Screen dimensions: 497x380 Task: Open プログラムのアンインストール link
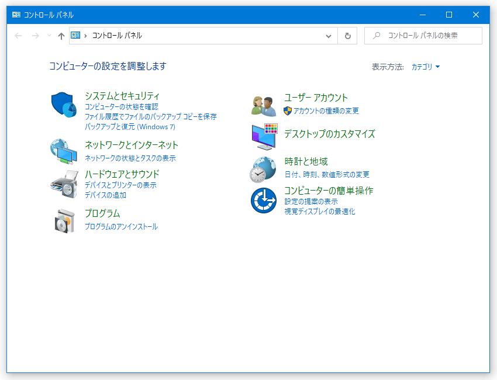pos(121,227)
